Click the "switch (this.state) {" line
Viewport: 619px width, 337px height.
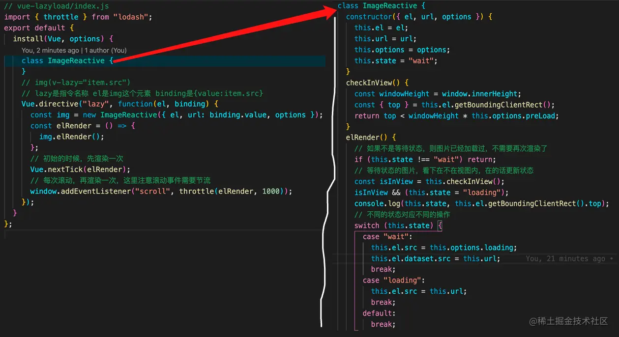(x=399, y=225)
